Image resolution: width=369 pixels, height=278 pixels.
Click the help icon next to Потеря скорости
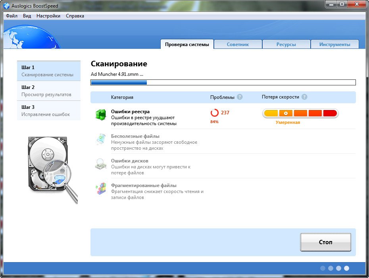[304, 97]
